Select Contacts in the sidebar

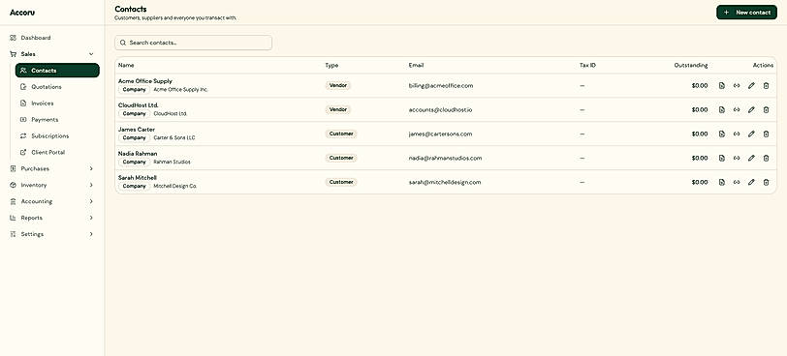(x=57, y=71)
